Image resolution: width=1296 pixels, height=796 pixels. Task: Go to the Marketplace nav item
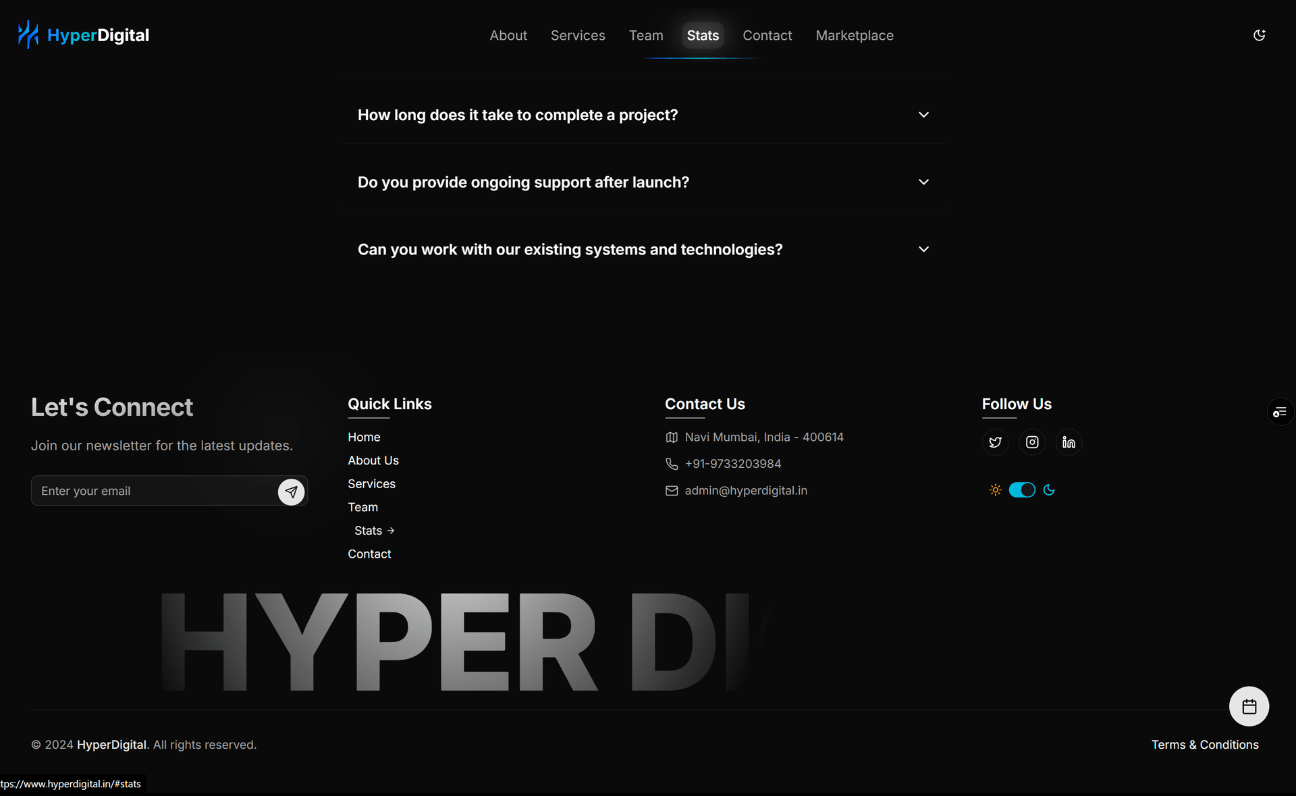[854, 35]
